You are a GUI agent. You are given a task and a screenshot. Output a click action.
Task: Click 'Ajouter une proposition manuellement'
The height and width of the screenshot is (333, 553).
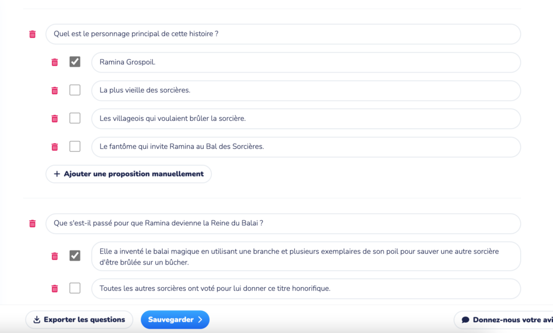coord(129,174)
